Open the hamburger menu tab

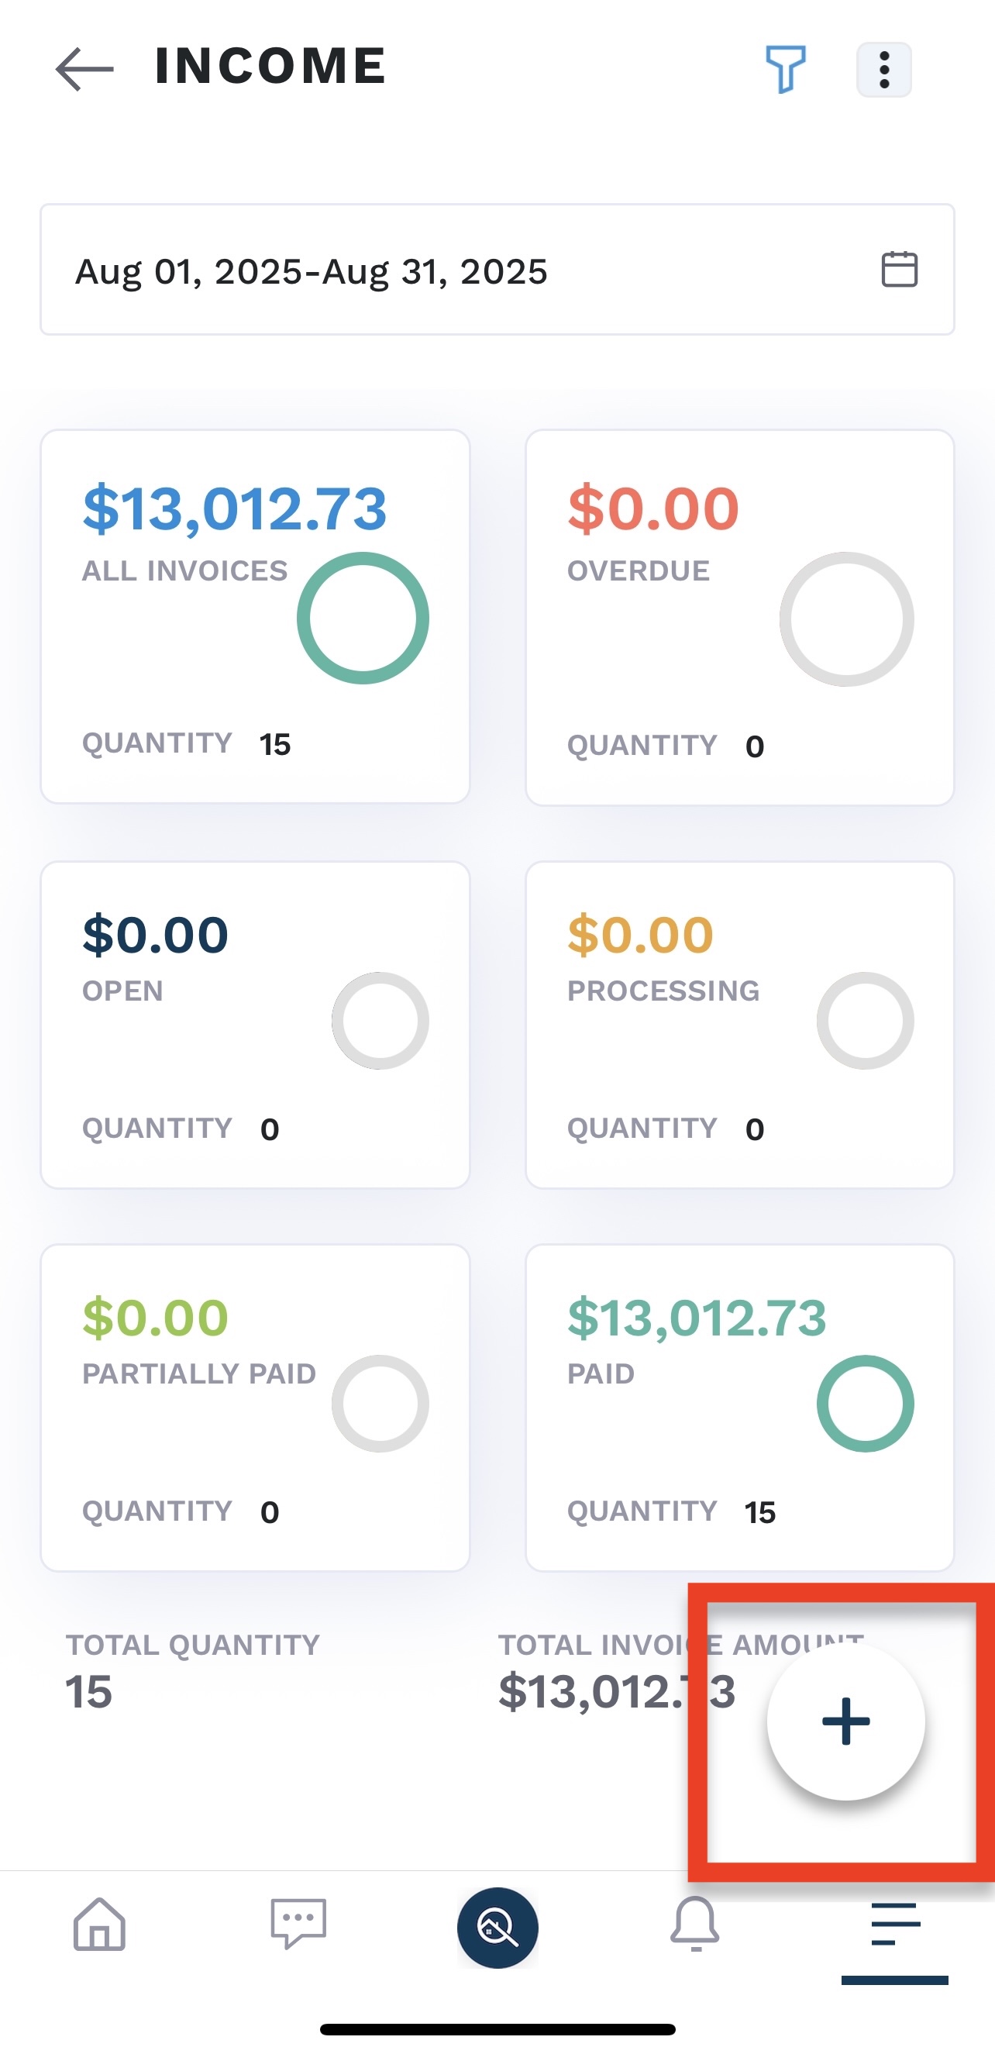point(894,1923)
